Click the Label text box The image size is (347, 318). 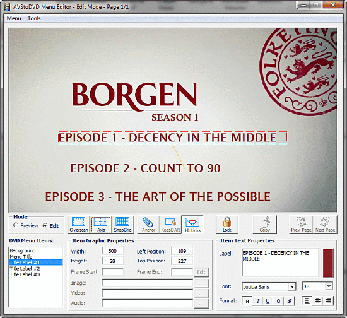[x=280, y=262]
